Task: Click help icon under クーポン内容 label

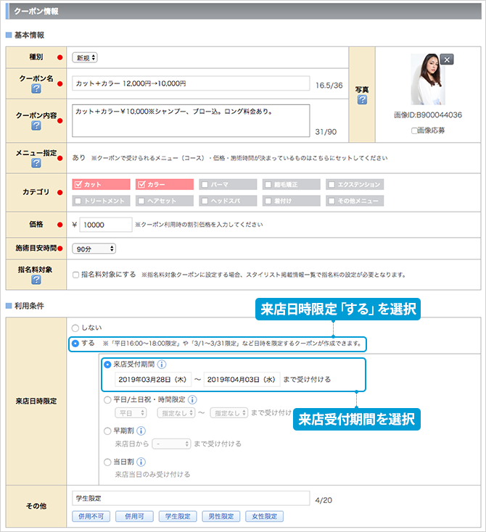Action: pos(36,126)
